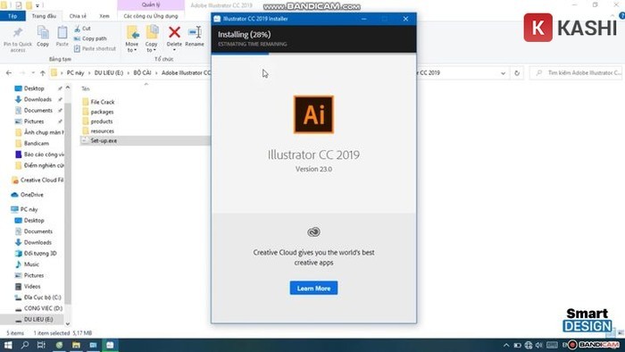Open Music under PC này

(x=31, y=264)
